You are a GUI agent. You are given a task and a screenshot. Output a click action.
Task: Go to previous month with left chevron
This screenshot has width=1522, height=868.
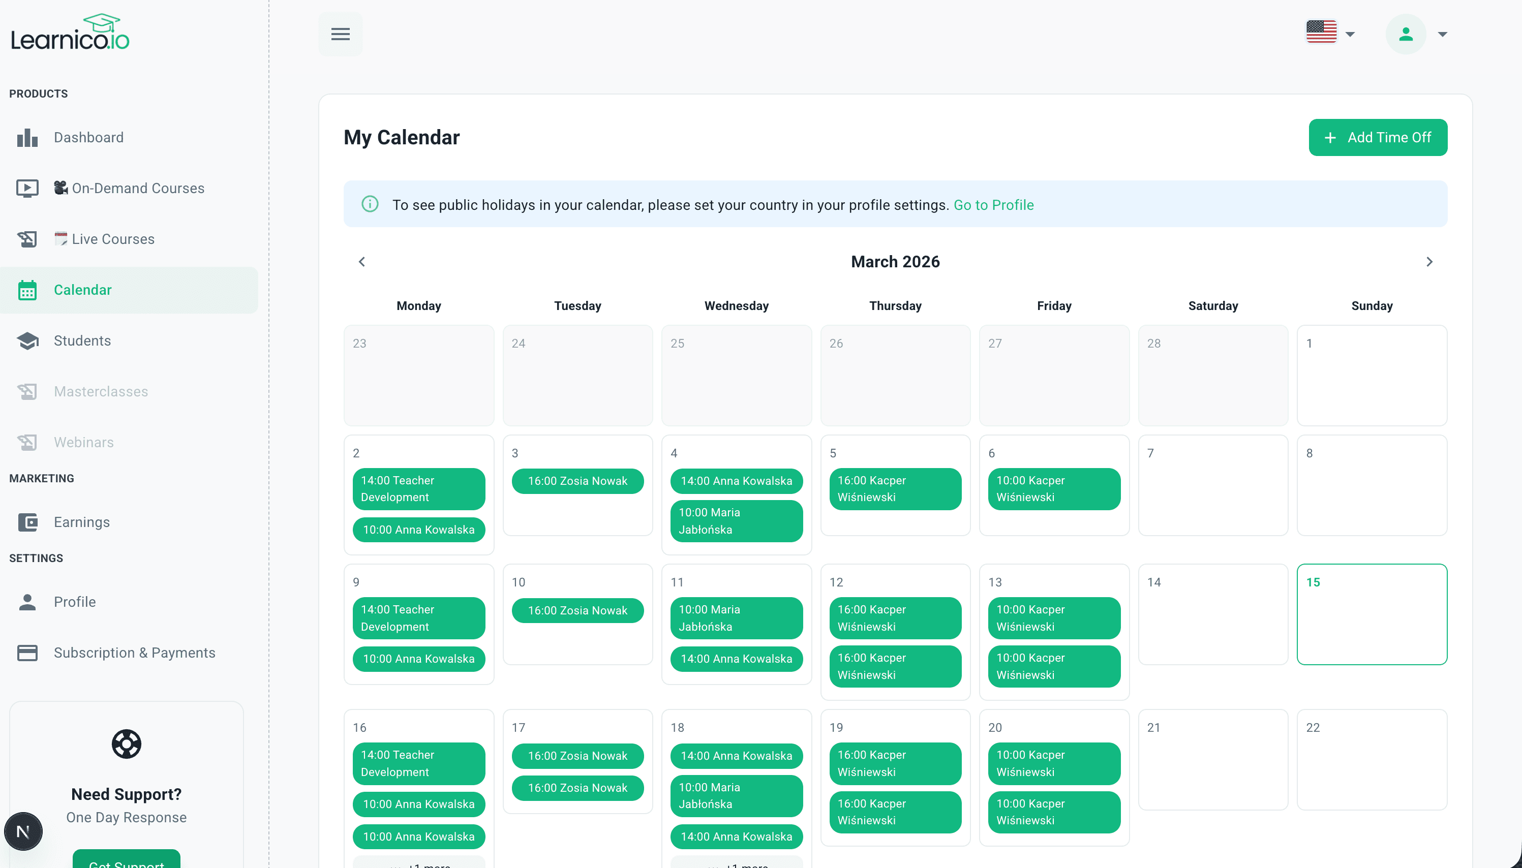362,262
